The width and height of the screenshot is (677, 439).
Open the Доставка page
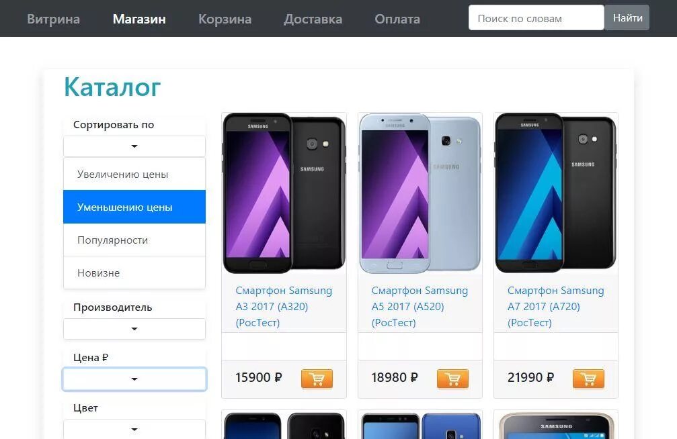313,19
